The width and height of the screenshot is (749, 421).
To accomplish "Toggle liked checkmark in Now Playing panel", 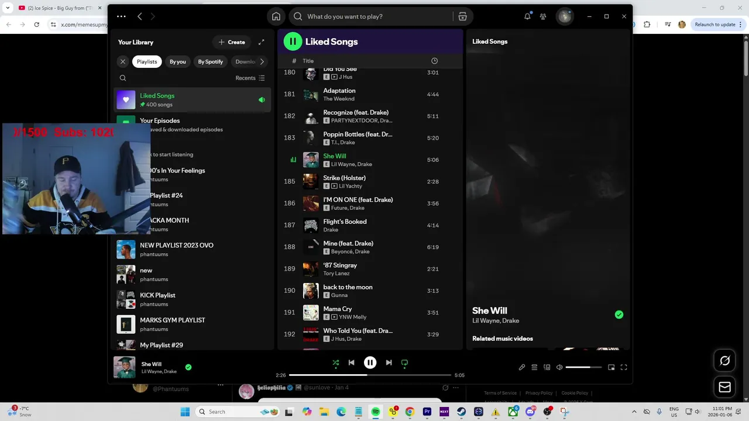I will coord(619,315).
